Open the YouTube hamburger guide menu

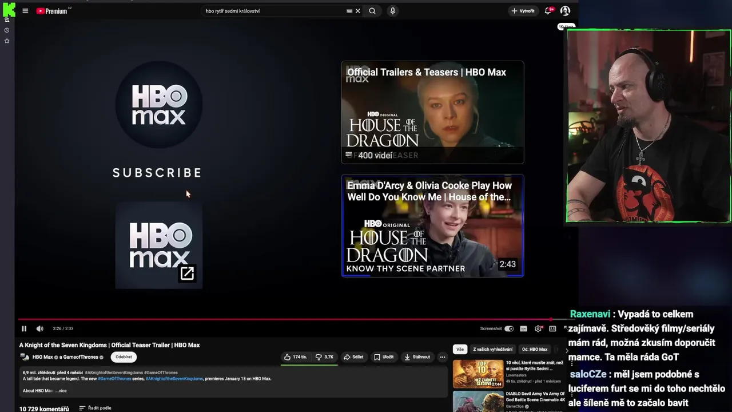click(25, 11)
